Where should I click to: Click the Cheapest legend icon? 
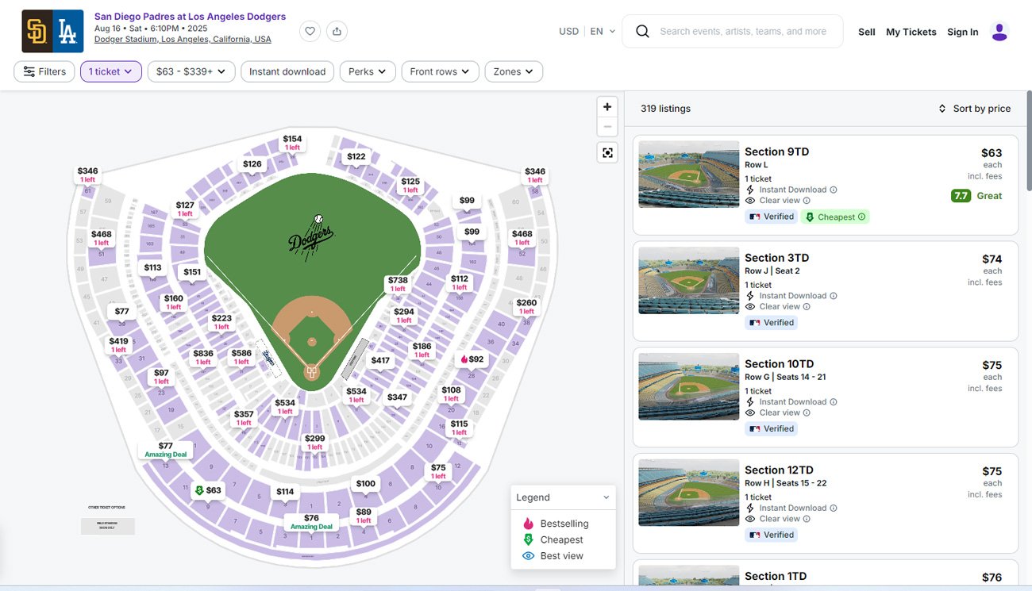click(x=528, y=539)
